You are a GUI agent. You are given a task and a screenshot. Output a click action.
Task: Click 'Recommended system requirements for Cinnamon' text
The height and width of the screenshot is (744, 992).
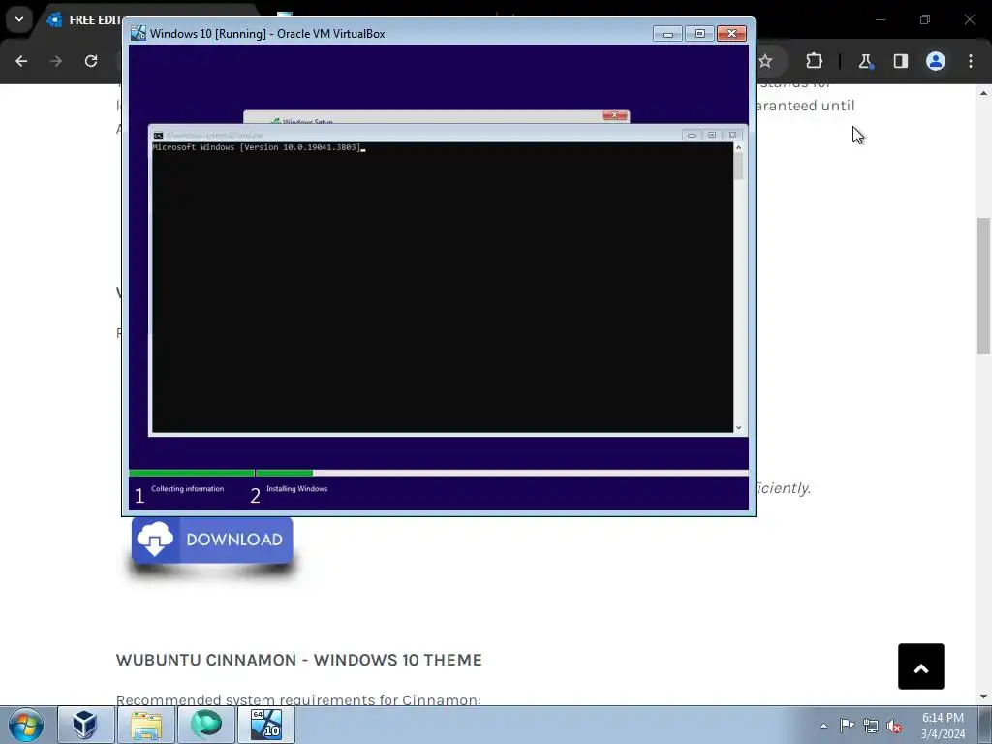click(x=298, y=699)
